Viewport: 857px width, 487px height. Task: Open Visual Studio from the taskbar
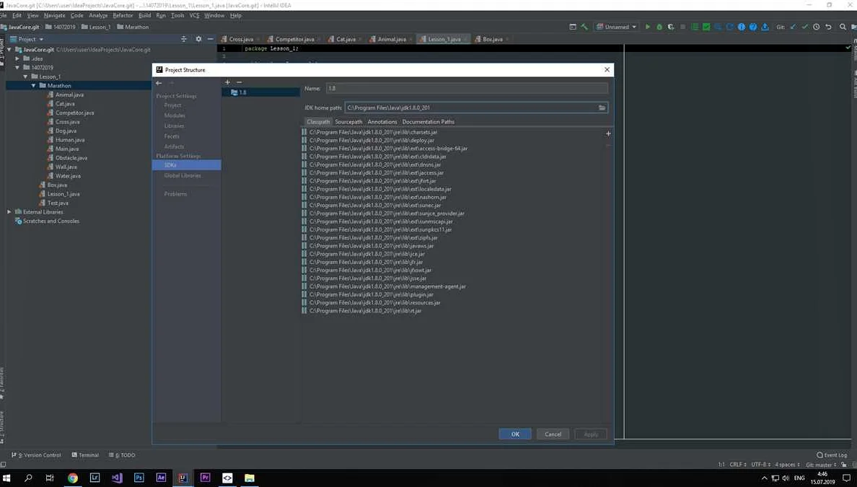(x=117, y=478)
